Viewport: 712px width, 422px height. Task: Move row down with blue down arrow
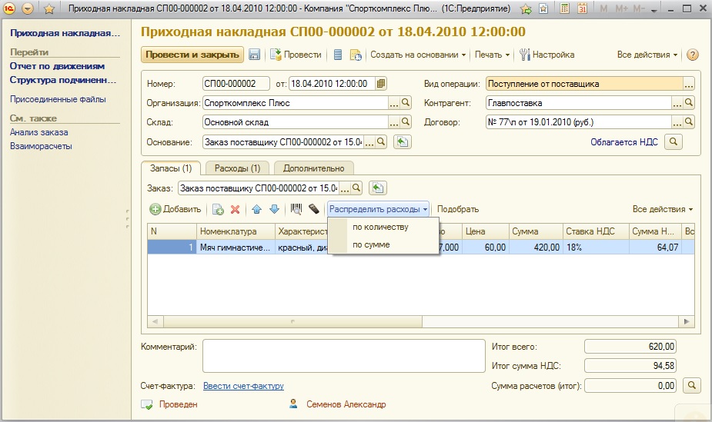[x=274, y=209]
